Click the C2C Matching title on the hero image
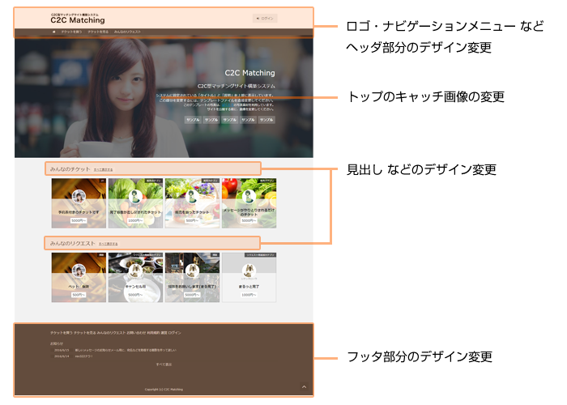 coord(249,73)
